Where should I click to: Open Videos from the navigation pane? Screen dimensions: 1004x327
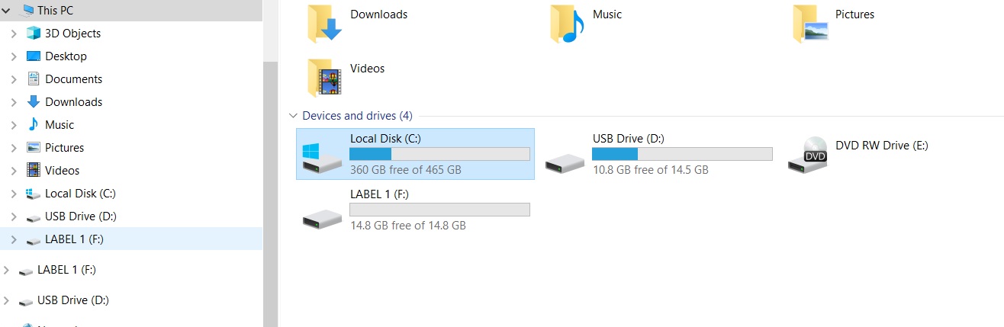click(x=62, y=171)
